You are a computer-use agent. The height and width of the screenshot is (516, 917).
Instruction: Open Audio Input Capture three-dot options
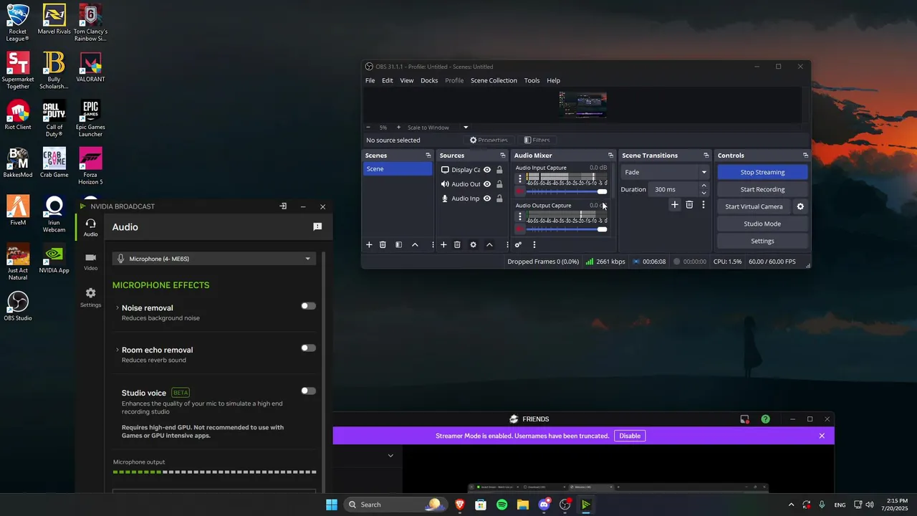click(x=520, y=178)
